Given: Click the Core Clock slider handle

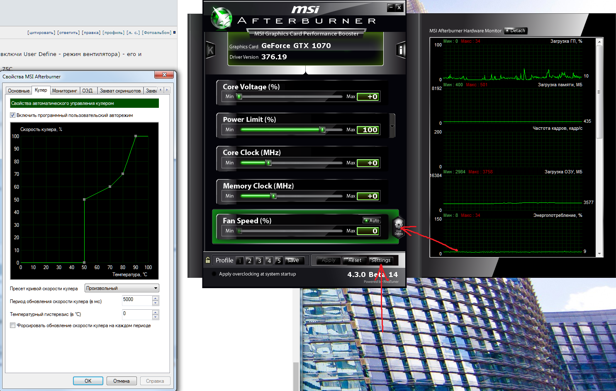Looking at the screenshot, I should [x=269, y=163].
